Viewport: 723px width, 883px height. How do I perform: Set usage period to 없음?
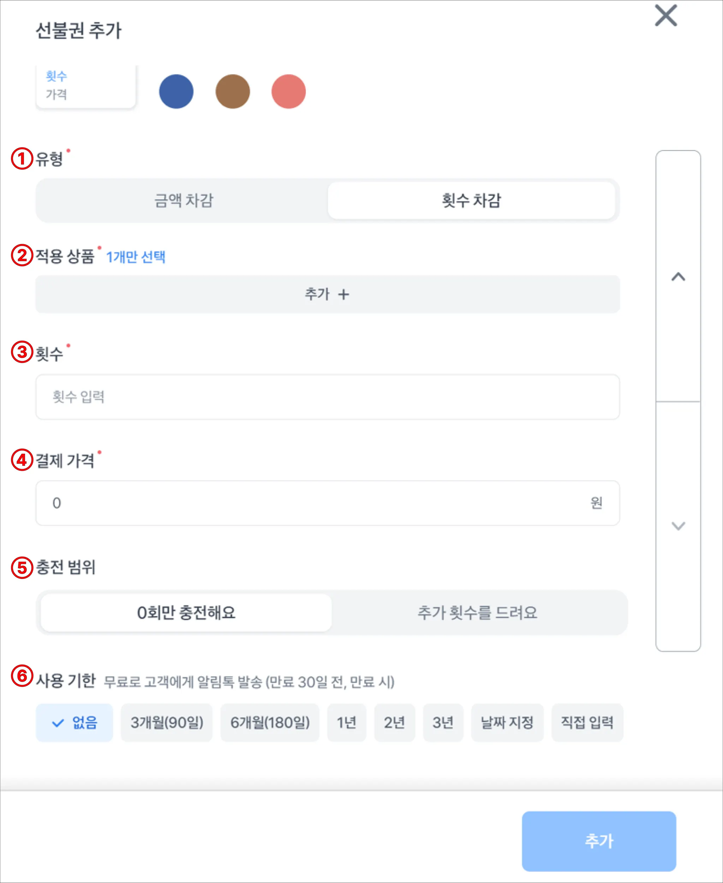[x=74, y=722]
